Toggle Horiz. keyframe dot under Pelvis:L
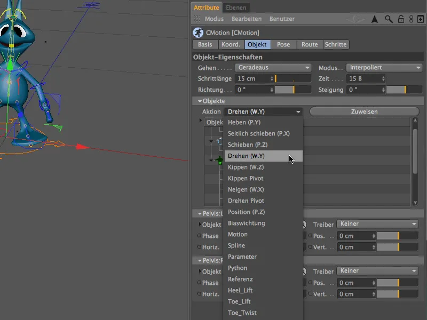 199,247
